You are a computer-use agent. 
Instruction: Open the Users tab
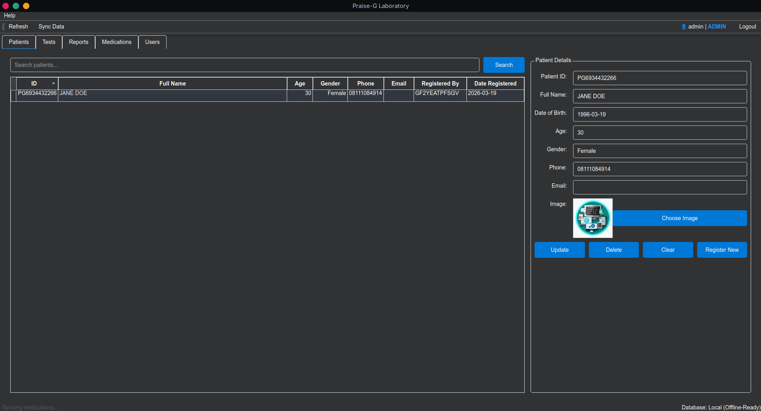coord(152,42)
